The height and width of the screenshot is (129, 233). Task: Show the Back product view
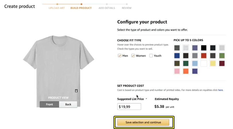tap(68, 104)
